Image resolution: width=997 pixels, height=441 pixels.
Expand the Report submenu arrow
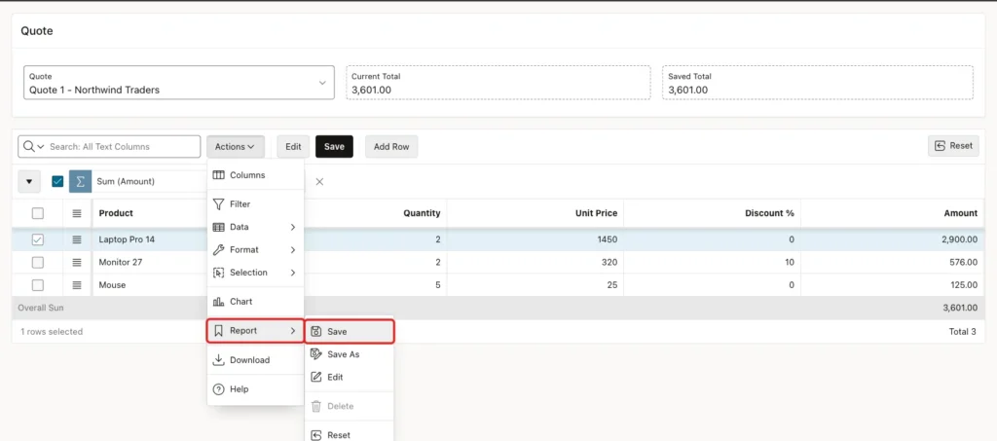coord(293,331)
